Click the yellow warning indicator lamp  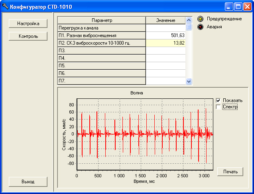[x=200, y=19]
